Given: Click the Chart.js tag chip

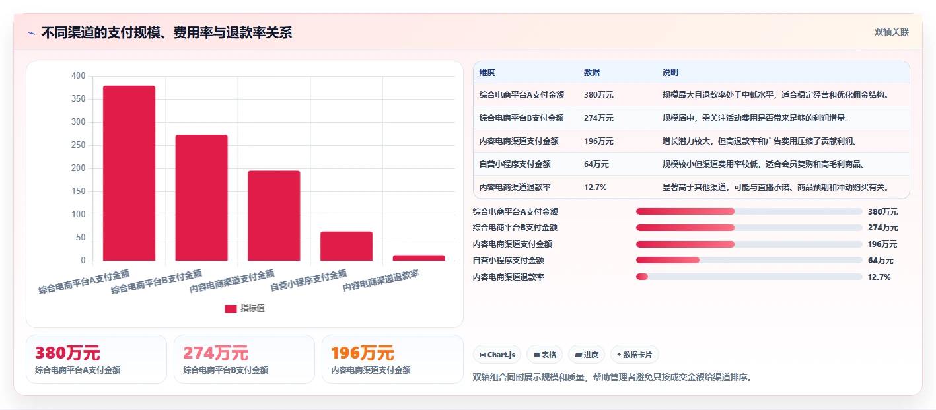Looking at the screenshot, I should pos(497,355).
